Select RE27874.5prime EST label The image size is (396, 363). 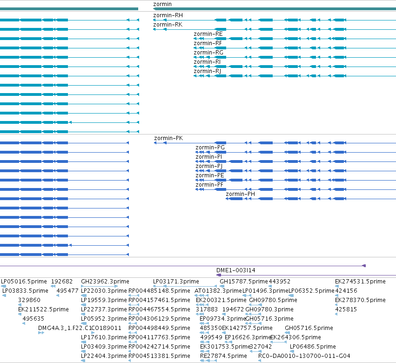223,356
